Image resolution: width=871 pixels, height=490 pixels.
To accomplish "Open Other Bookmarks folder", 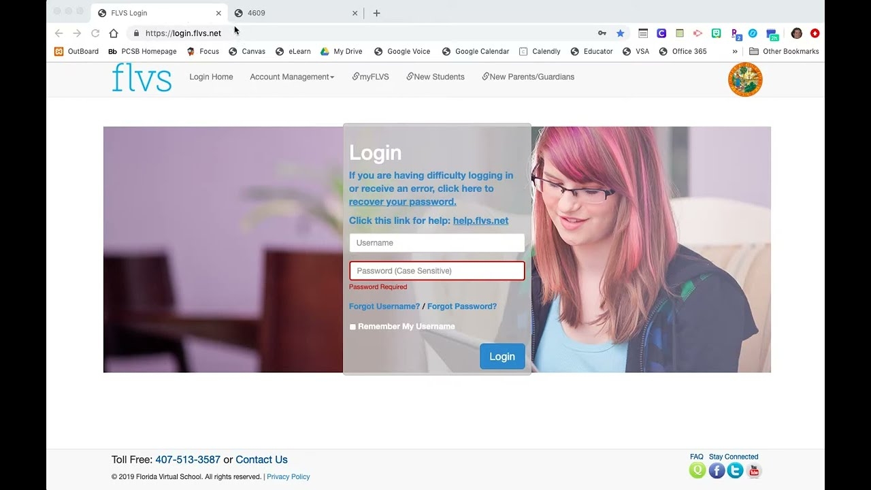I will tap(784, 51).
